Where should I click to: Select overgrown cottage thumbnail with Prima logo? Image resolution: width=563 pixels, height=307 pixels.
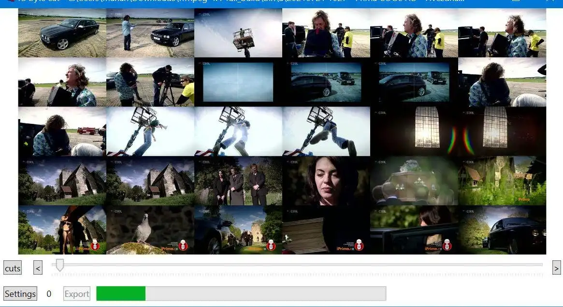click(x=502, y=181)
